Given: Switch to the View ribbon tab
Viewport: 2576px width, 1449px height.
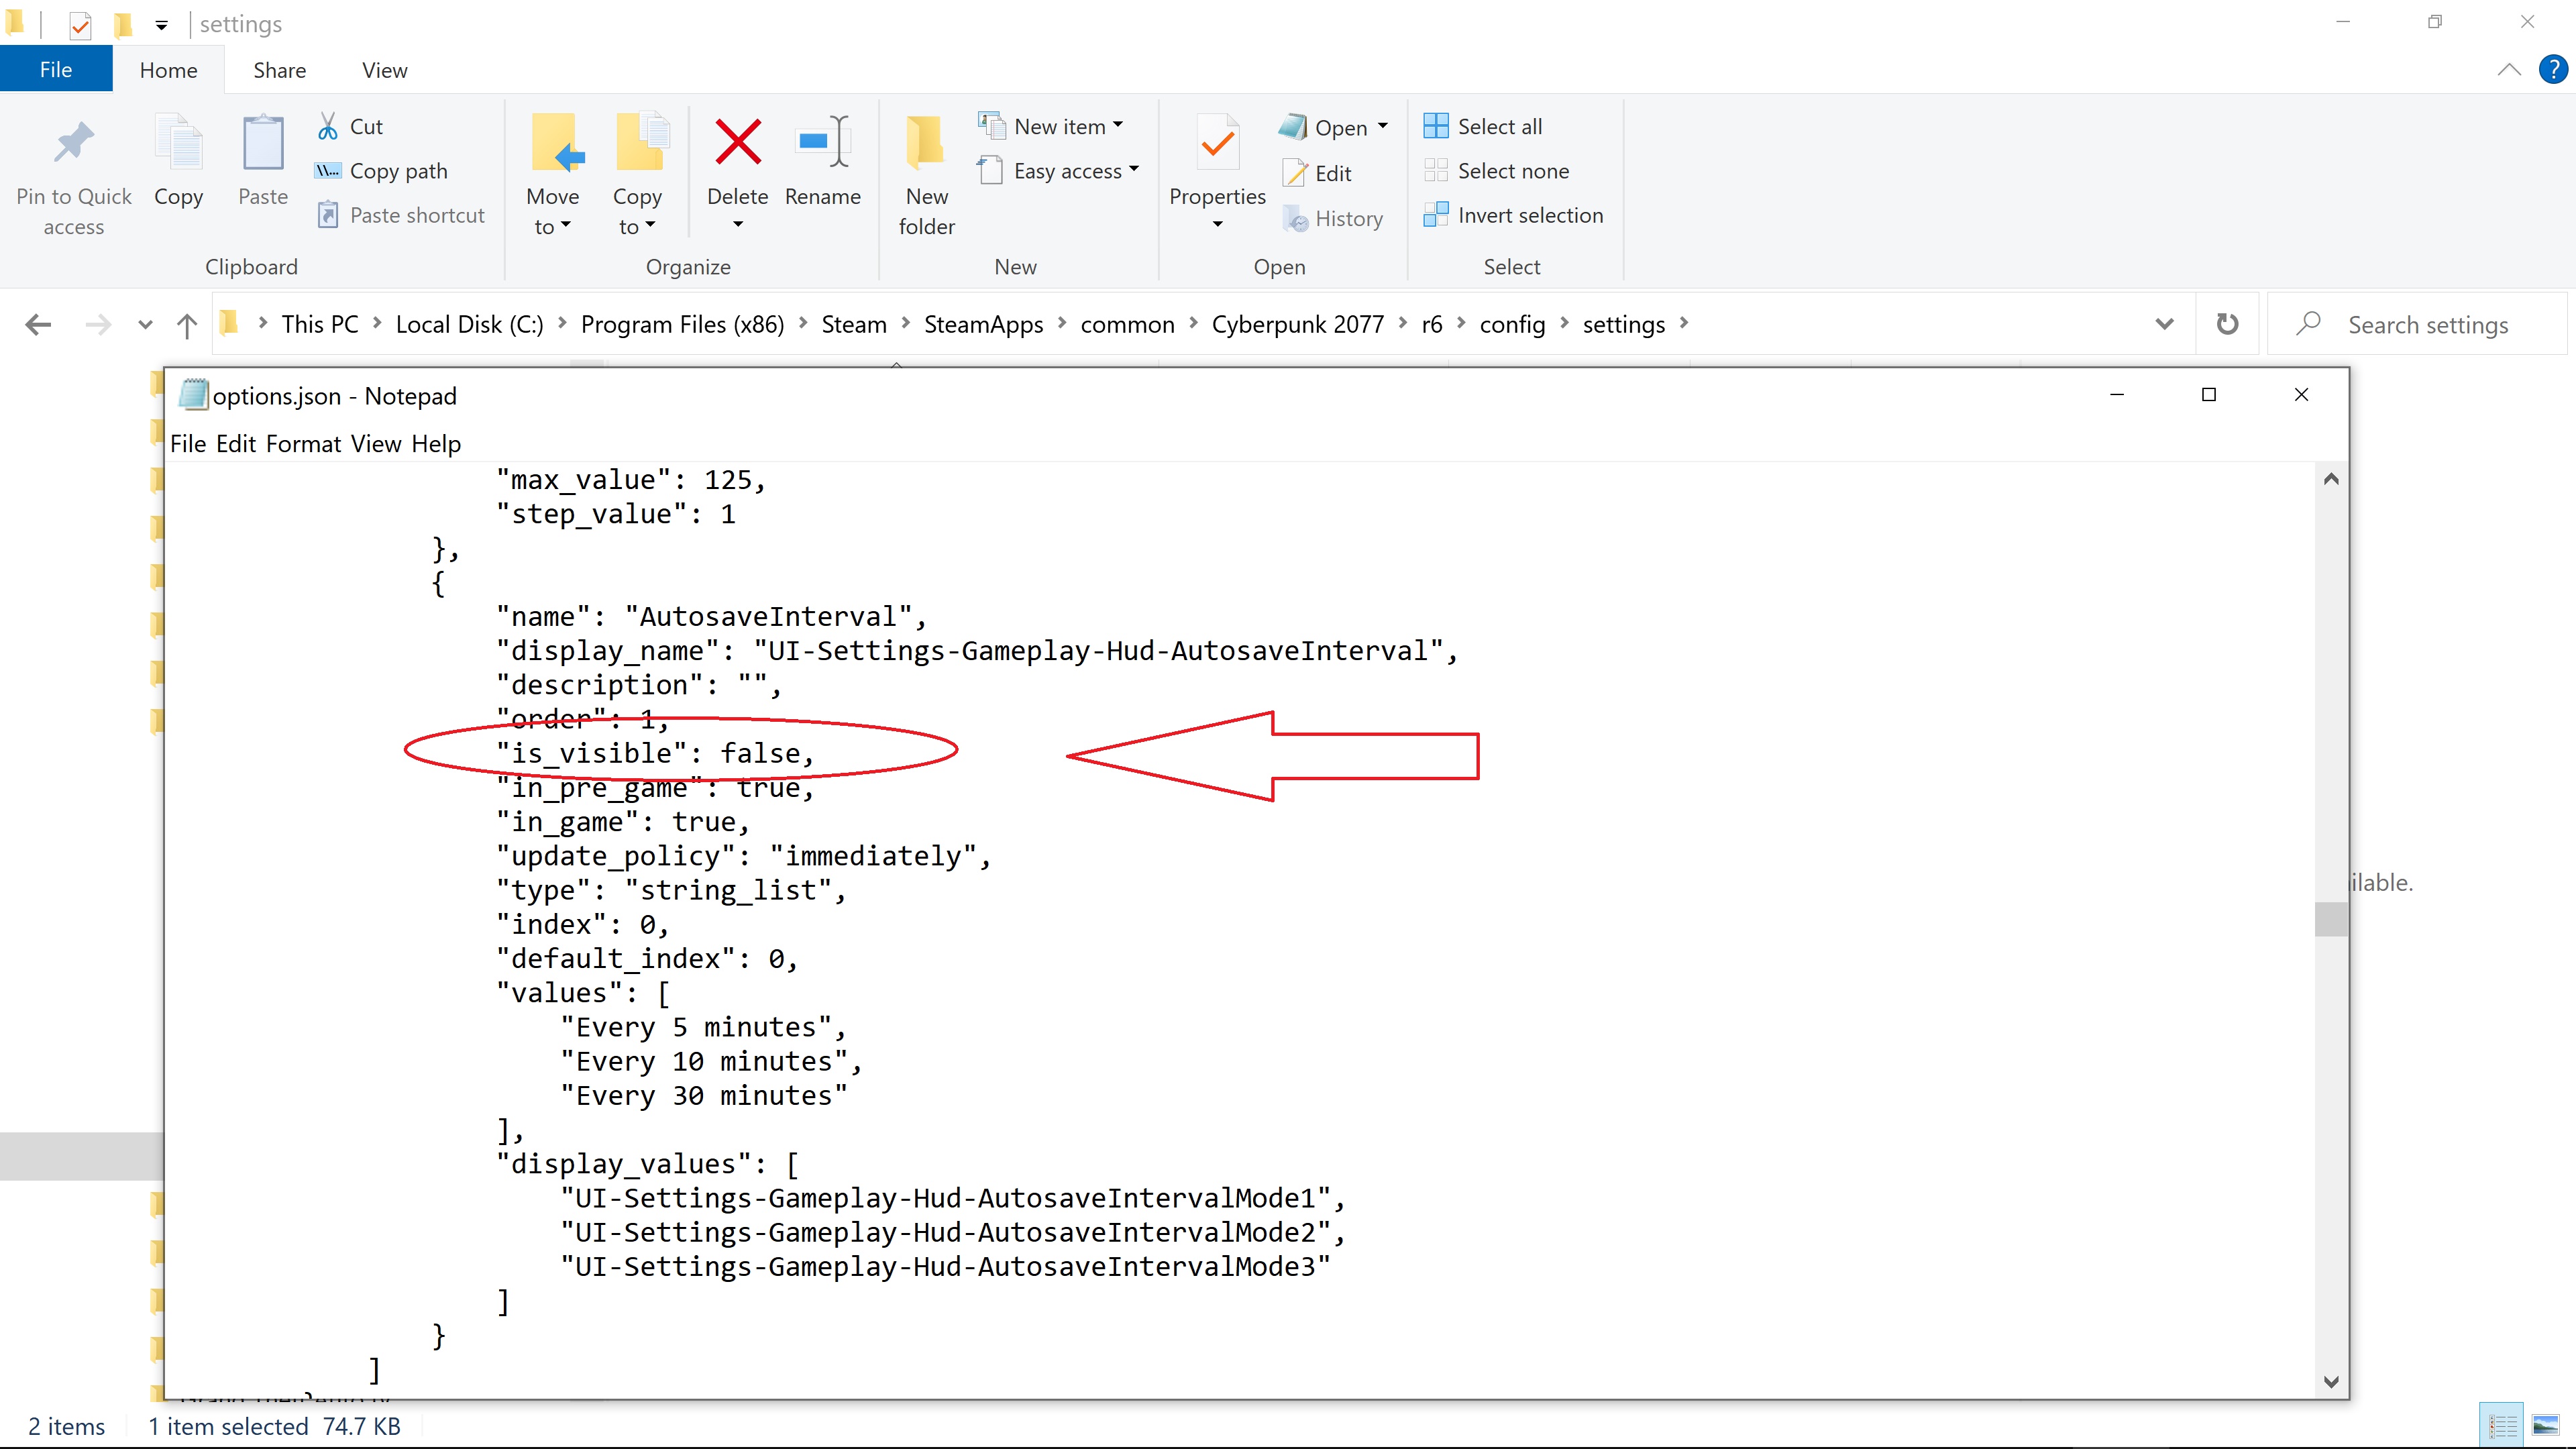Looking at the screenshot, I should coord(384,70).
